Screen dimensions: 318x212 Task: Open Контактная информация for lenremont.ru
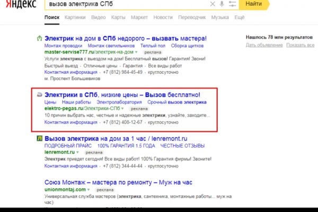point(71,166)
